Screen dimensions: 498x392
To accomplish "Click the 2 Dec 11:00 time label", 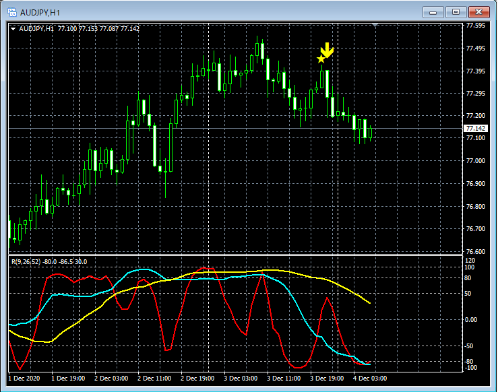I will point(154,379).
